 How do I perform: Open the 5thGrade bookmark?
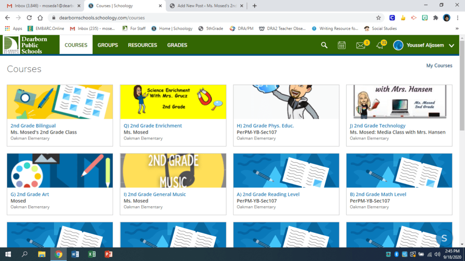211,29
